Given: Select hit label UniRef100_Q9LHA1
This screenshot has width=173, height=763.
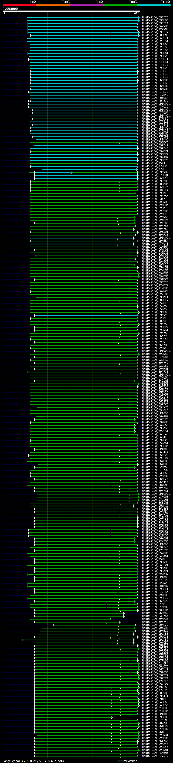Looking at the screenshot, I should coord(155,53).
